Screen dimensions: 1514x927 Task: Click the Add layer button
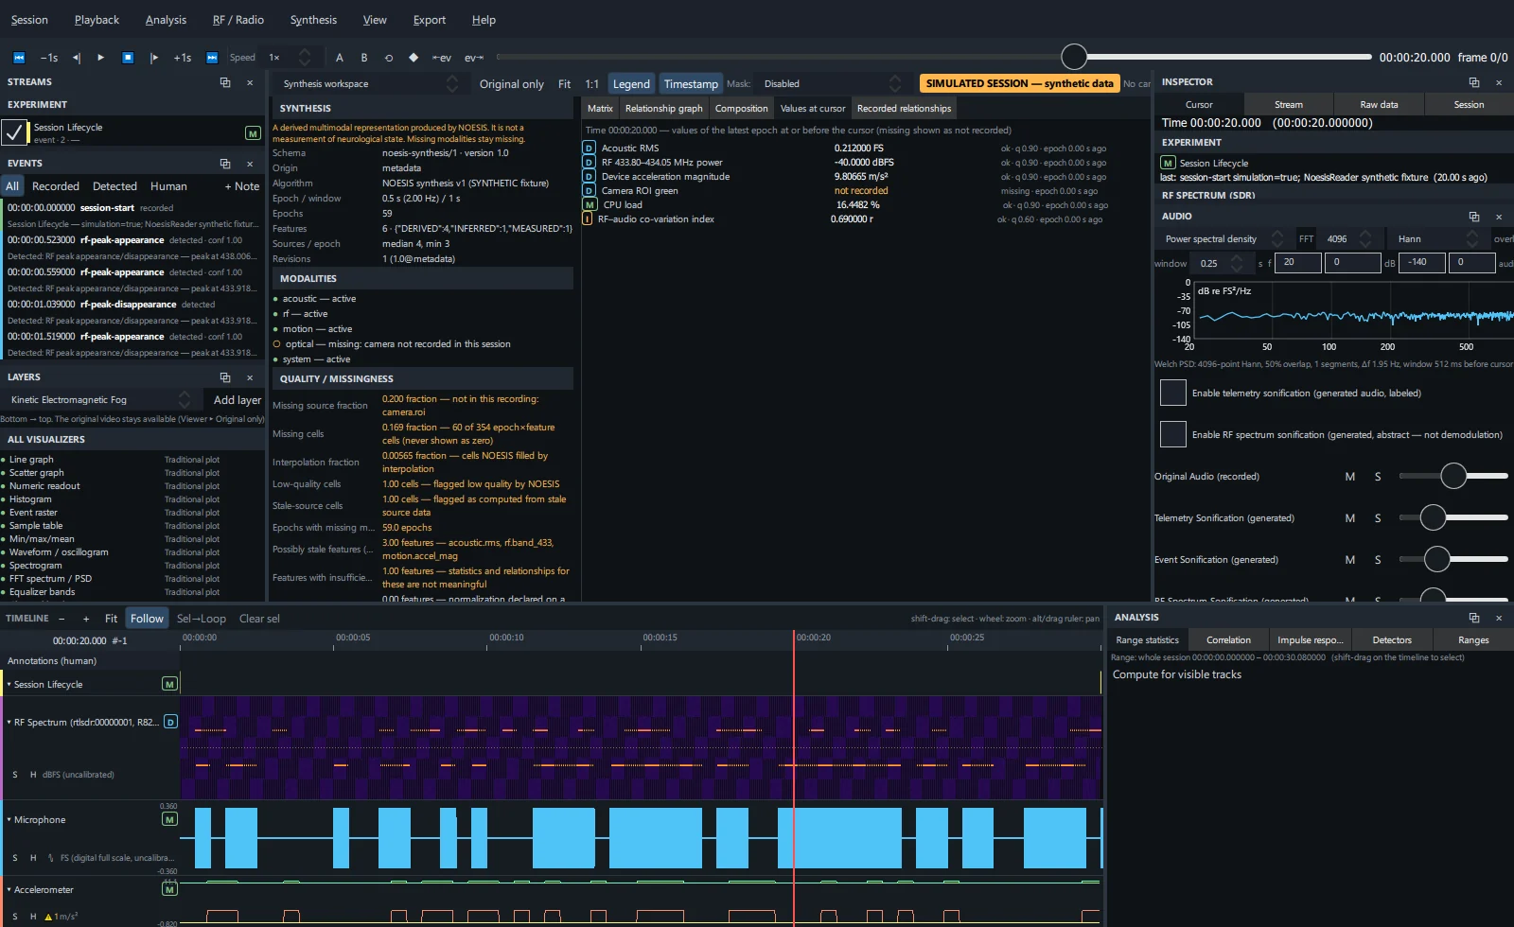point(237,399)
